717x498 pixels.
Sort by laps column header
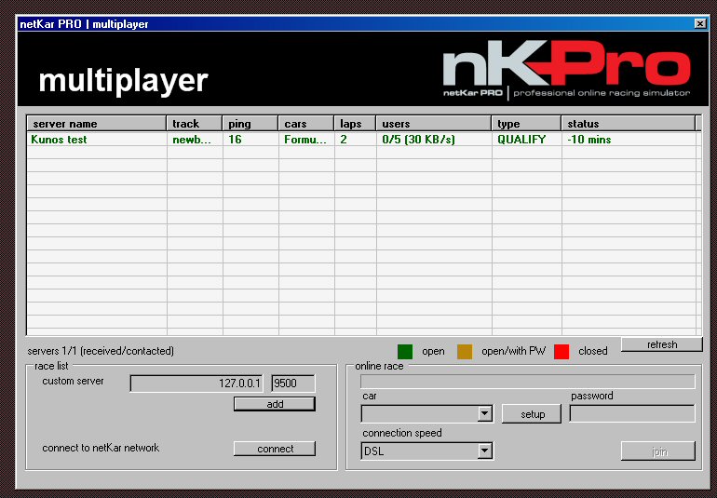pyautogui.click(x=355, y=124)
